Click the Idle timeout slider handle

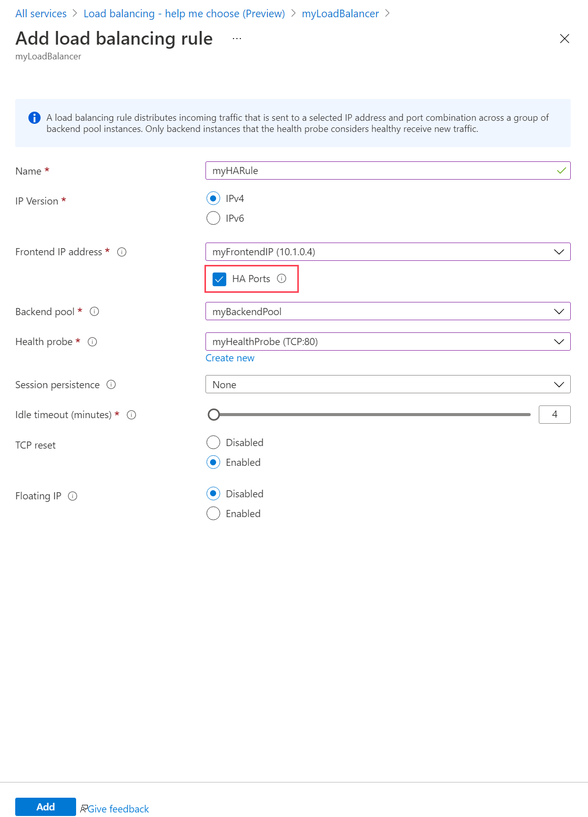click(214, 415)
